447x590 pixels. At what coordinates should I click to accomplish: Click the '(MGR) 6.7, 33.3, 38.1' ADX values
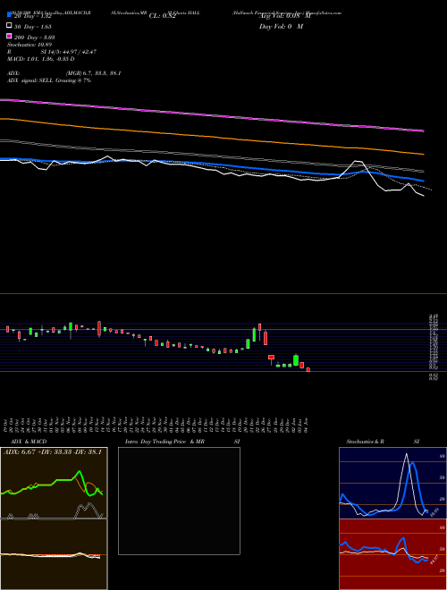tap(93, 73)
